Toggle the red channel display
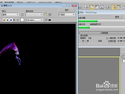Viewport: 125px width, 94px height. tap(4, 20)
